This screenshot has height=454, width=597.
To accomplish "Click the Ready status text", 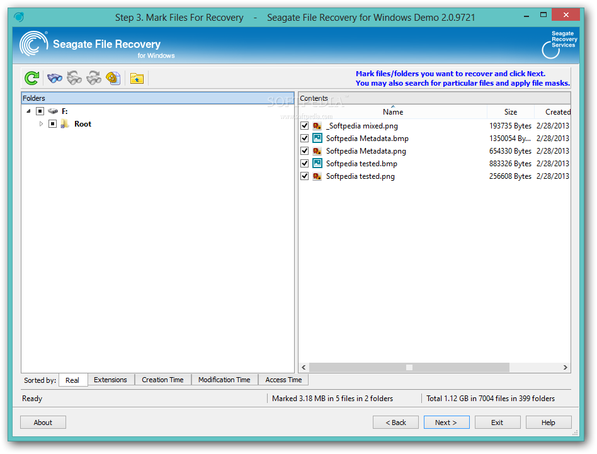I will pos(32,399).
